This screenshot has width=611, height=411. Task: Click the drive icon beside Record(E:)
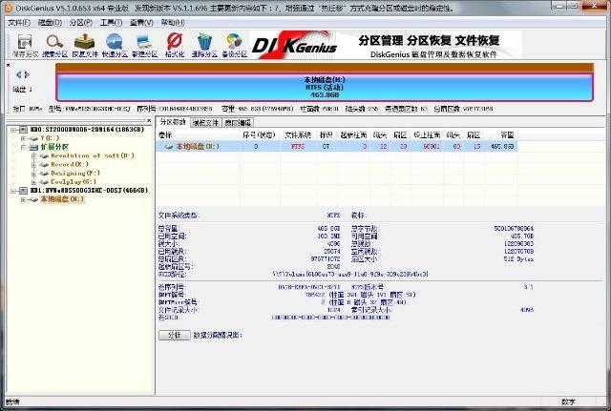coord(45,165)
